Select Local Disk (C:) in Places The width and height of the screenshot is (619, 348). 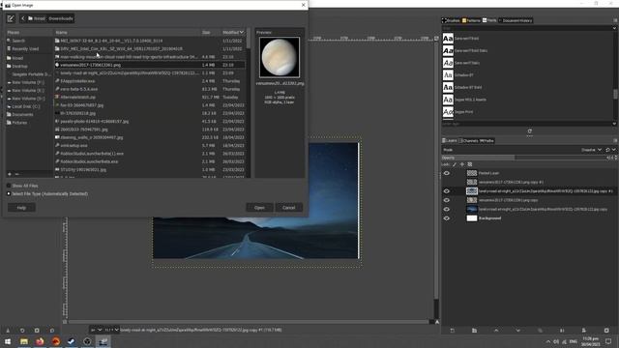tap(25, 106)
